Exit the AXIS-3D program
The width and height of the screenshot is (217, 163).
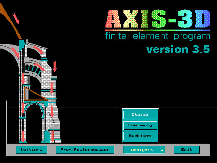(186, 150)
